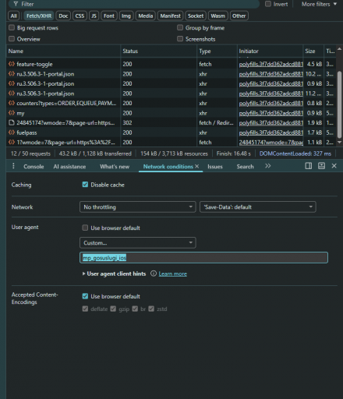
Task: Open the Learn more link
Action: point(173,274)
